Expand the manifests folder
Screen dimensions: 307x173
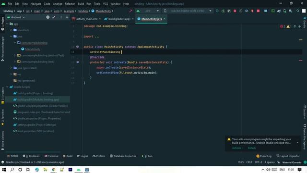pyautogui.click(x=11, y=30)
